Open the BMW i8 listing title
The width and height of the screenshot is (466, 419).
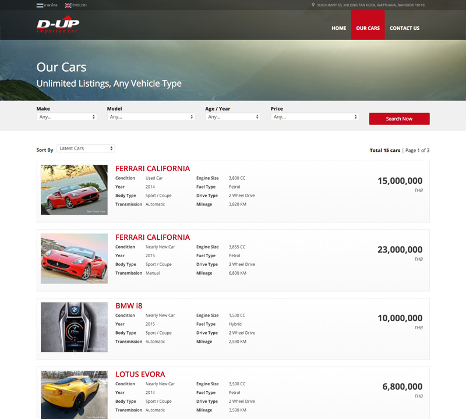[129, 306]
